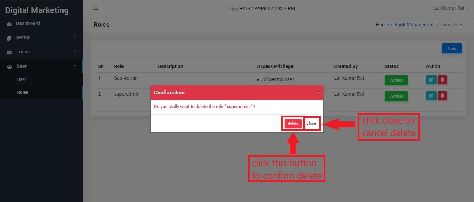Collapse the User submenu chevron

tap(74, 66)
